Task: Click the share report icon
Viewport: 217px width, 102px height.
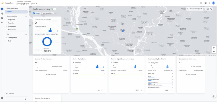Action: 211,9
